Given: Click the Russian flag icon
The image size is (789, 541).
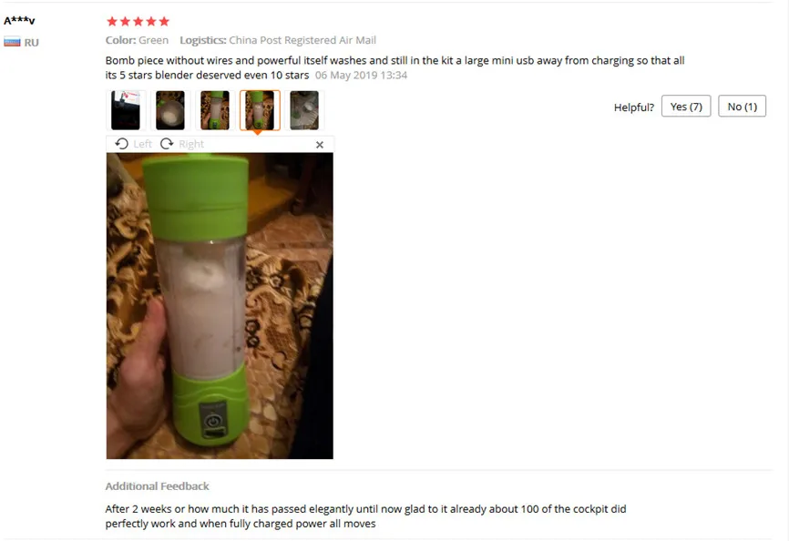Looking at the screenshot, I should [x=12, y=42].
